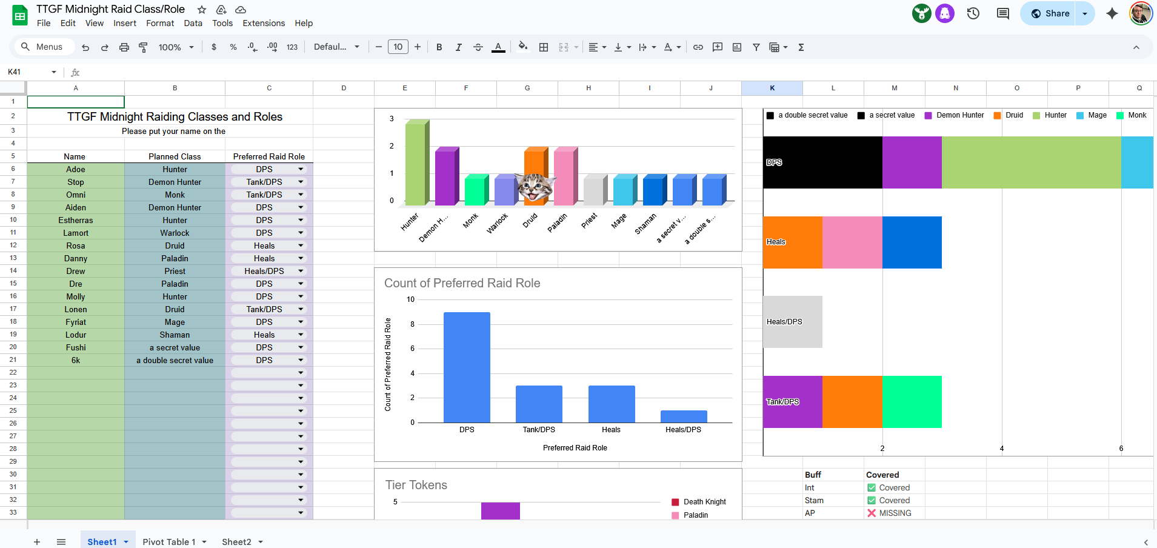The image size is (1157, 548).
Task: Open version history clock icon
Action: click(x=973, y=13)
